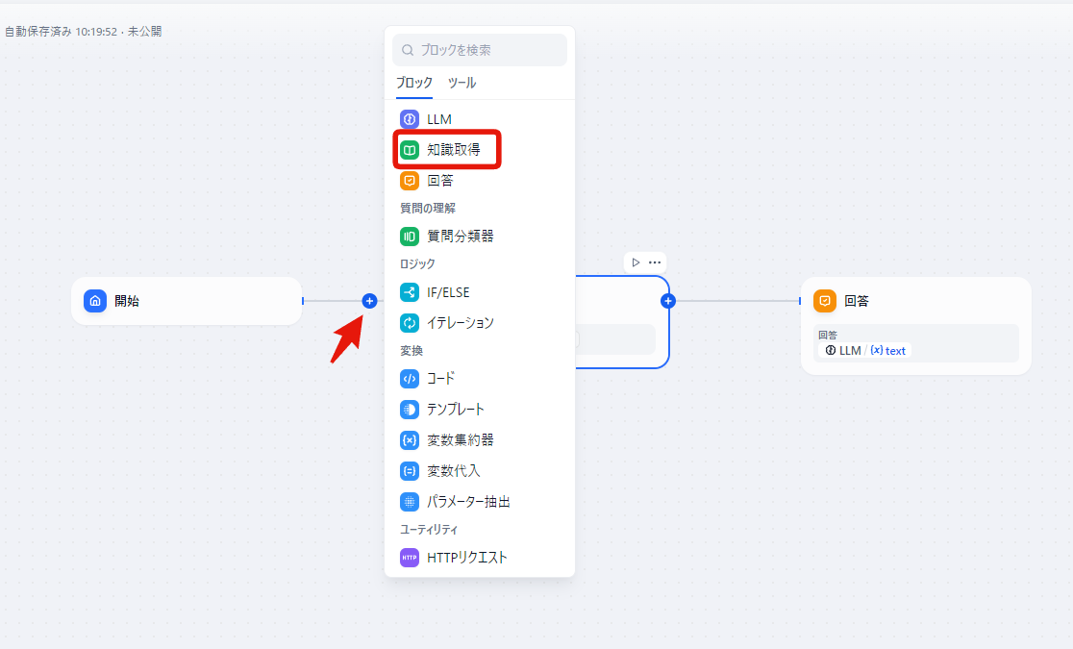Switch to the ブロック tab
Viewport: 1073px width, 649px height.
(414, 83)
